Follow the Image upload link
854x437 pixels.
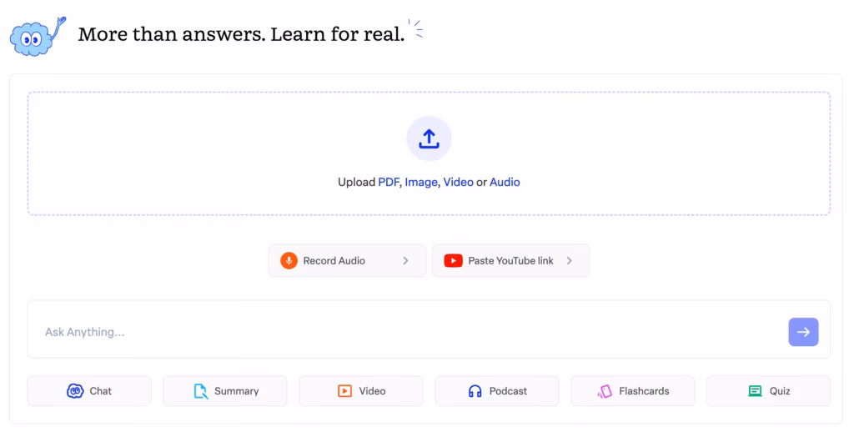(x=421, y=182)
